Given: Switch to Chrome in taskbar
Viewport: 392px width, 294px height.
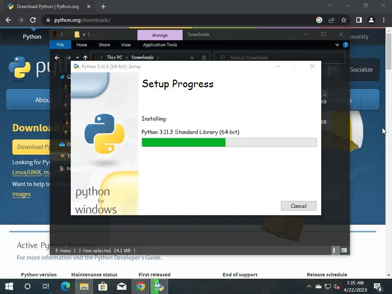Looking at the screenshot, I should pos(140,286).
